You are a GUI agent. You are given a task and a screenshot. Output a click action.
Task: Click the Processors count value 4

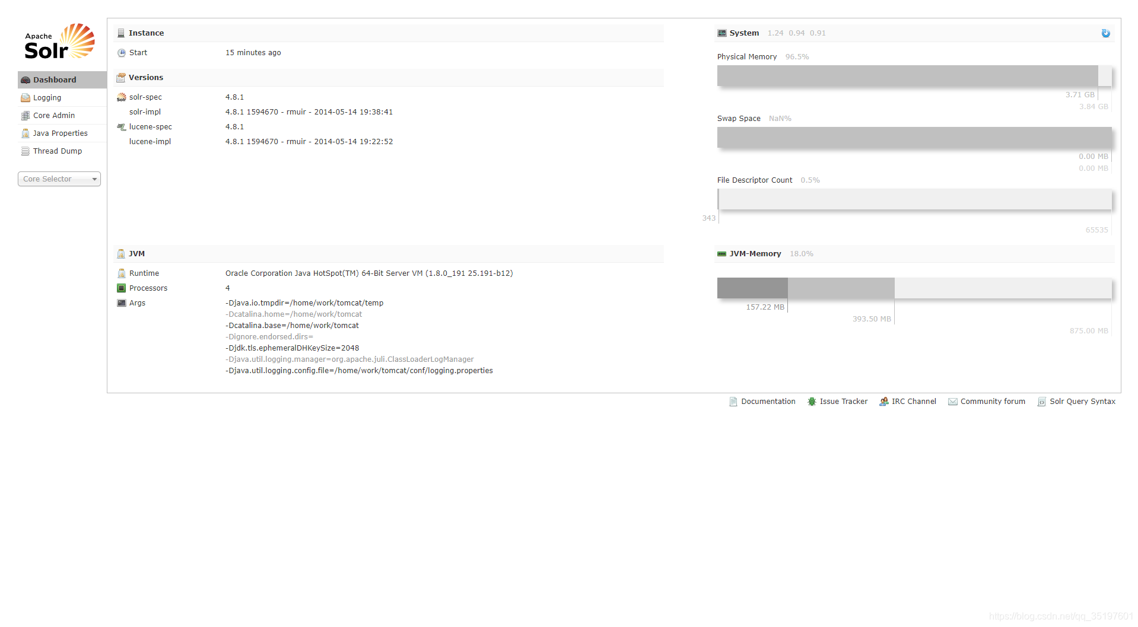(x=228, y=288)
